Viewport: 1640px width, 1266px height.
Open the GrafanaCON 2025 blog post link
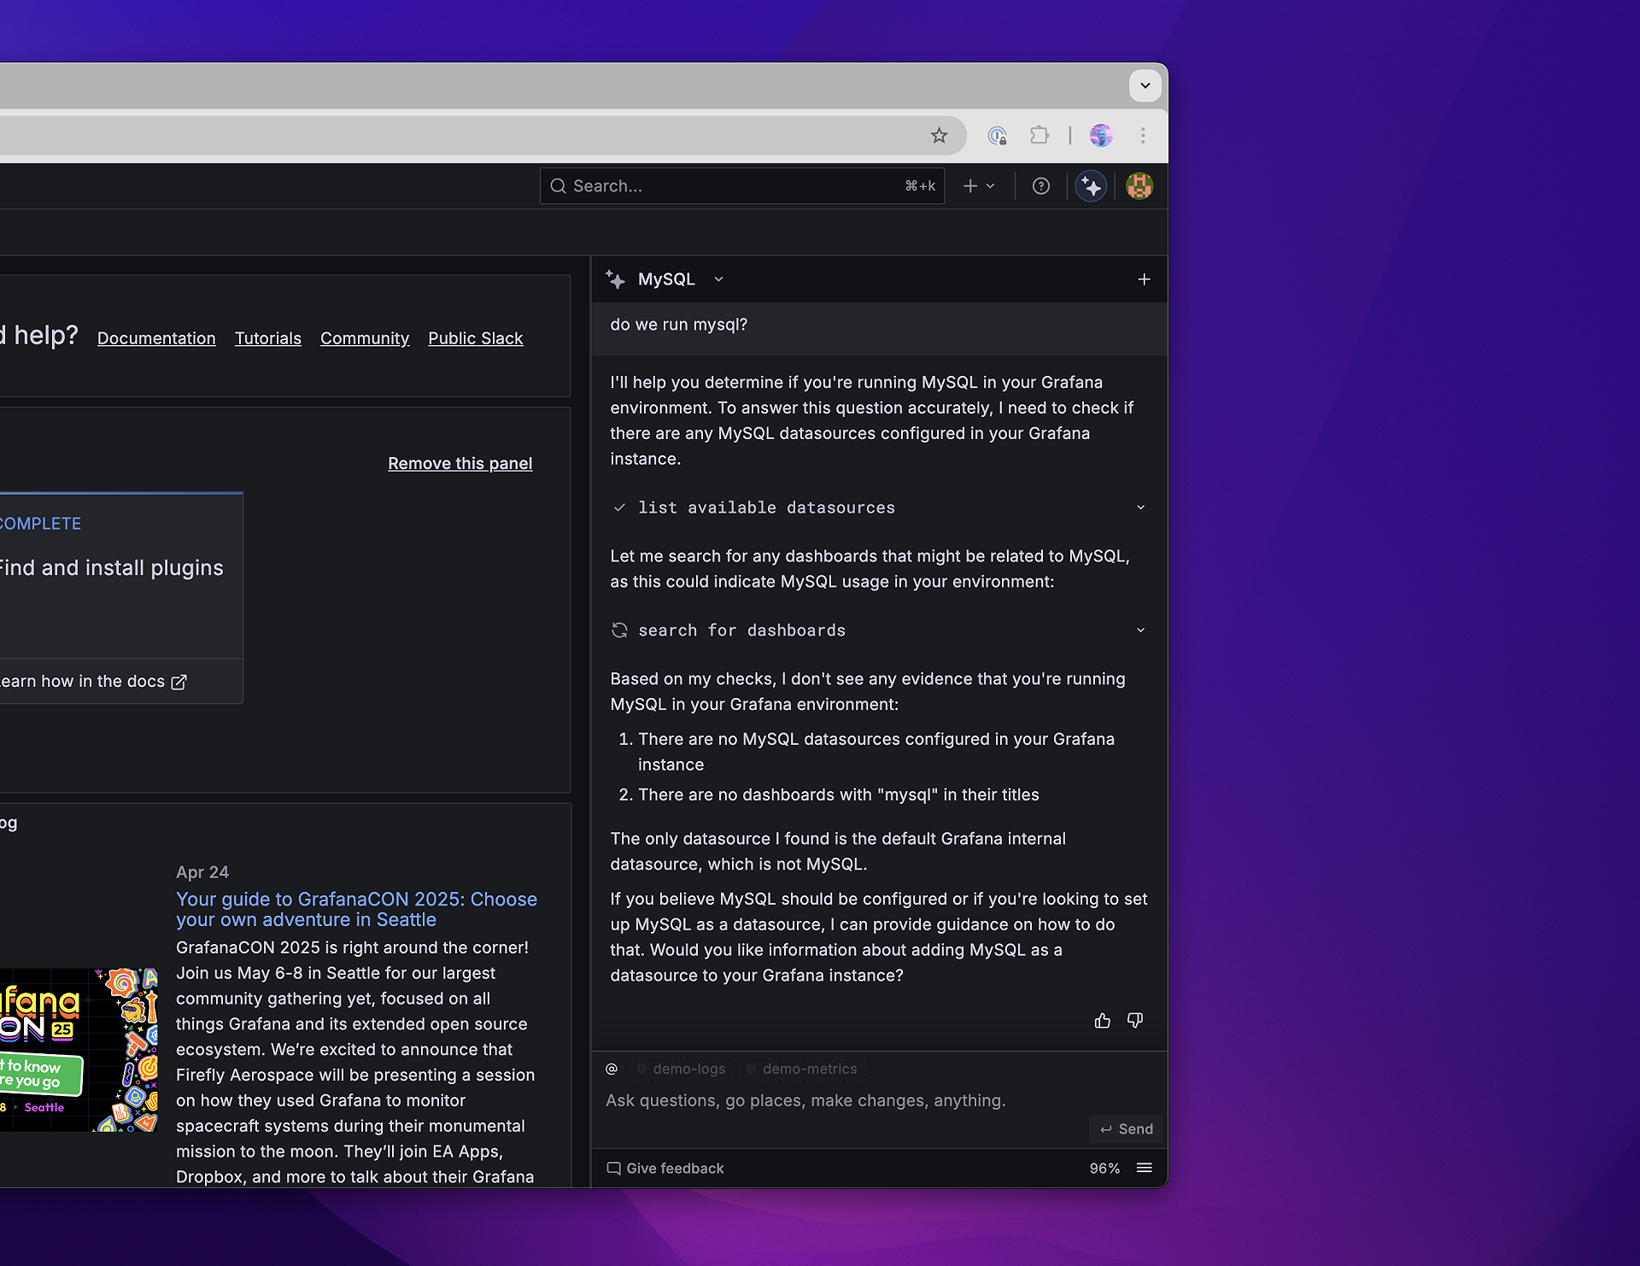tap(356, 909)
